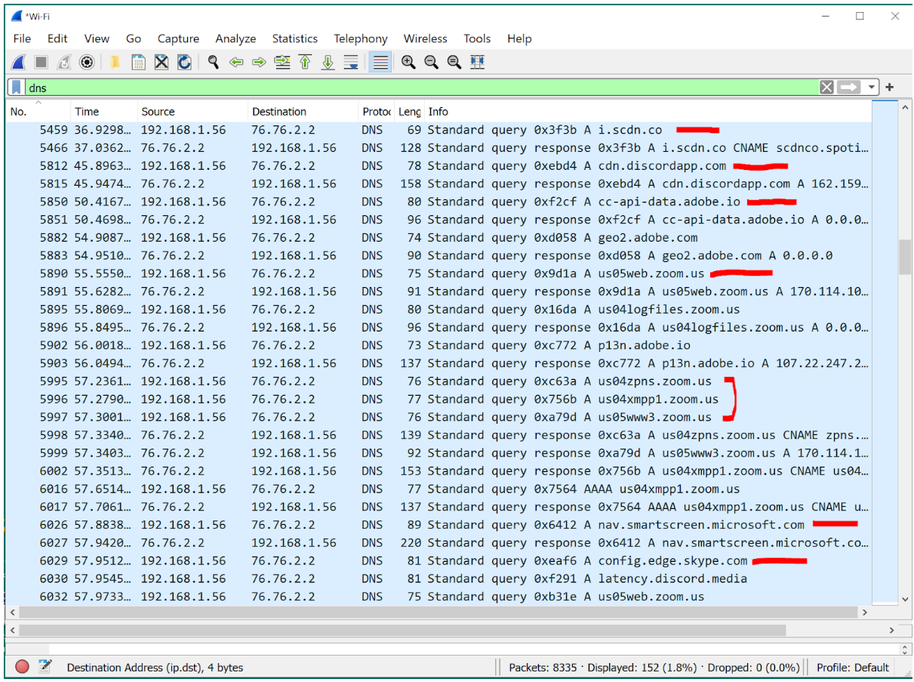Stop the running packet capture
914x682 pixels.
42,63
